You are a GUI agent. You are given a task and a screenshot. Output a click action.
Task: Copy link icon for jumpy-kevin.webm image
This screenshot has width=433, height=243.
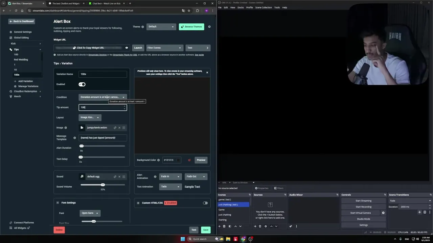[115, 128]
